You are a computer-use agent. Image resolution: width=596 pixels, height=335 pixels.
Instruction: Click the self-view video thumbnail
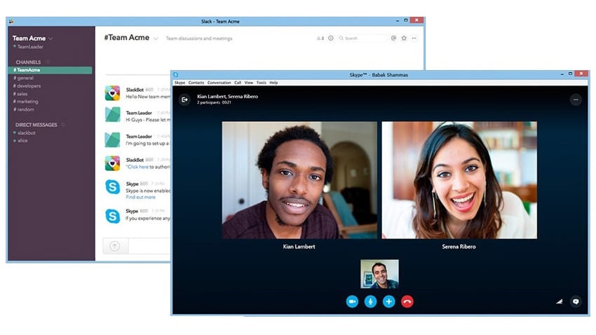point(379,274)
